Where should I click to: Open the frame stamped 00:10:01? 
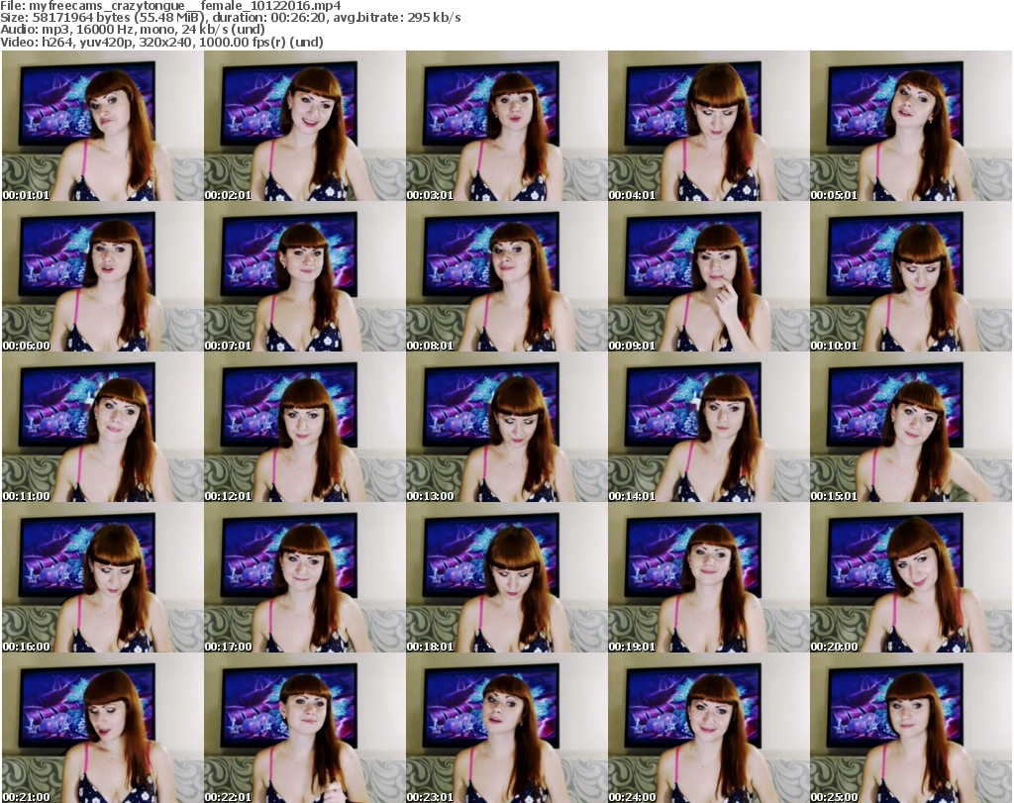point(911,276)
